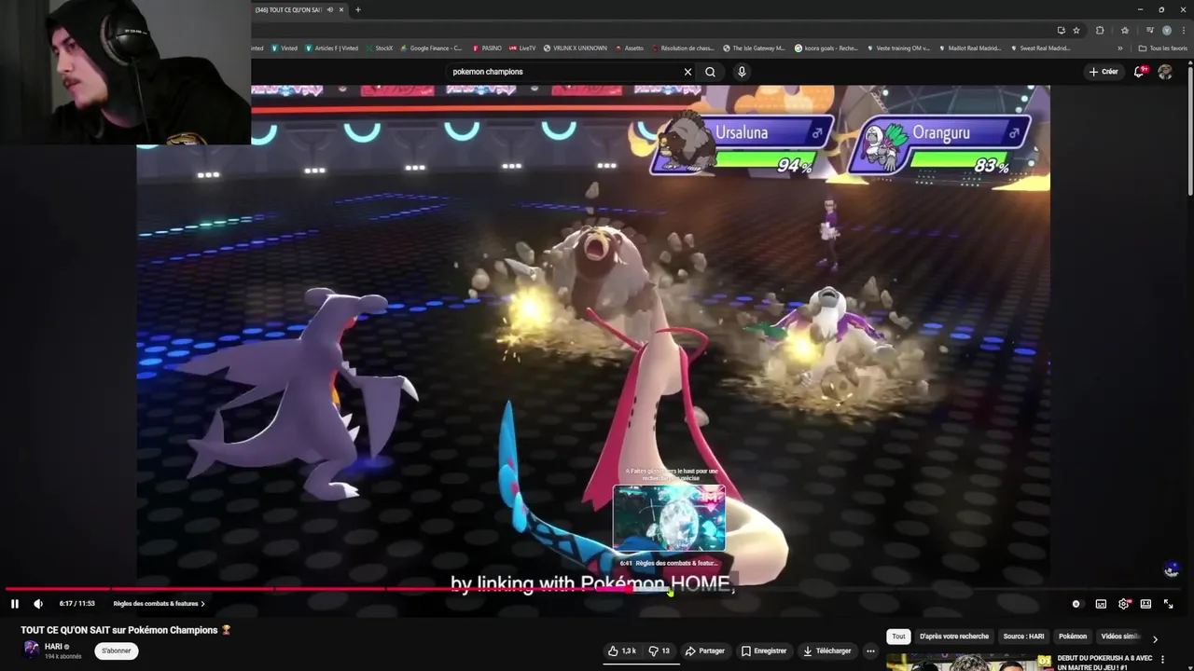This screenshot has height=671, width=1194.
Task: Close the 'TOUT CE QU'ON SAIT' tab
Action: pyautogui.click(x=341, y=10)
